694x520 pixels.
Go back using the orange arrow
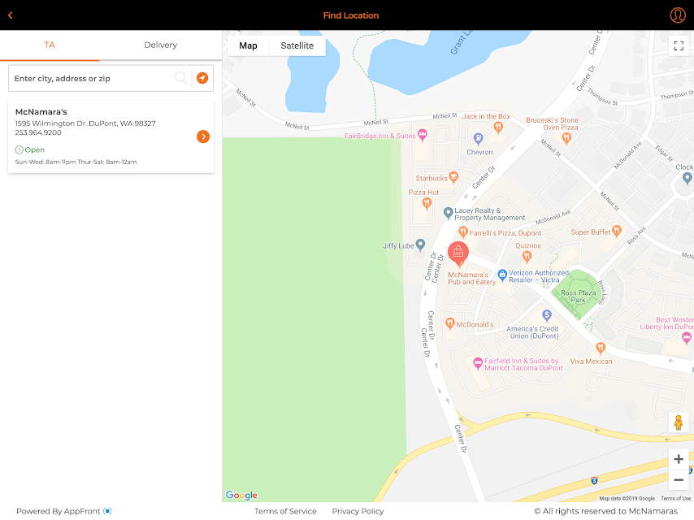[x=11, y=15]
